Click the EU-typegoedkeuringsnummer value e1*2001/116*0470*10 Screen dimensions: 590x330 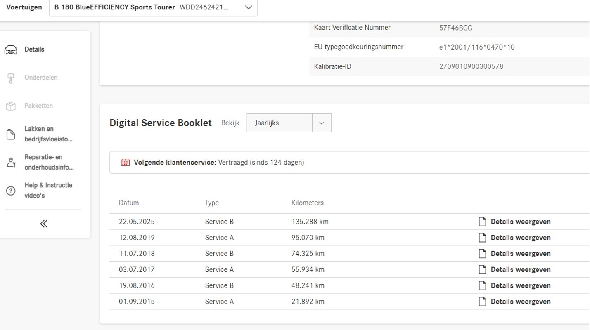click(x=477, y=47)
